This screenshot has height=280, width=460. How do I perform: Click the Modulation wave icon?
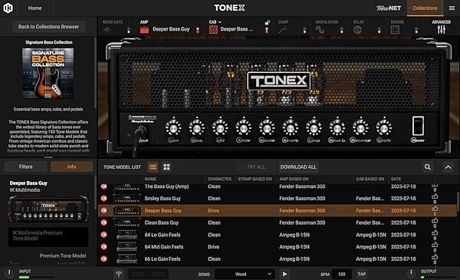(x=320, y=30)
